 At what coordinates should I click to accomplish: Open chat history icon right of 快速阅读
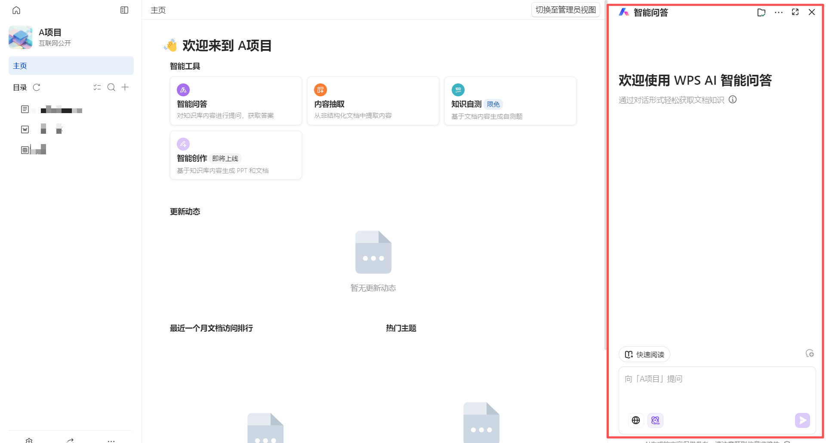(x=810, y=354)
